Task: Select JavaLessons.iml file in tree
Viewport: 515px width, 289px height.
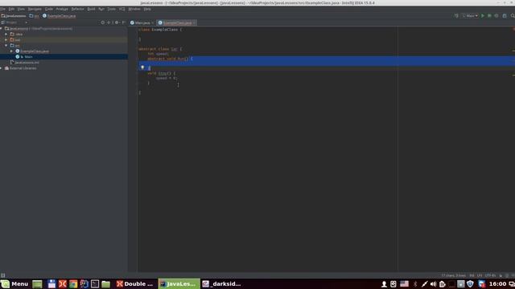Action: point(64,63)
